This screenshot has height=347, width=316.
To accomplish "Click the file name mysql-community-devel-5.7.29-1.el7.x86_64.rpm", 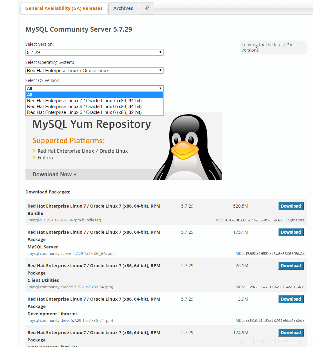I will 70,321.
